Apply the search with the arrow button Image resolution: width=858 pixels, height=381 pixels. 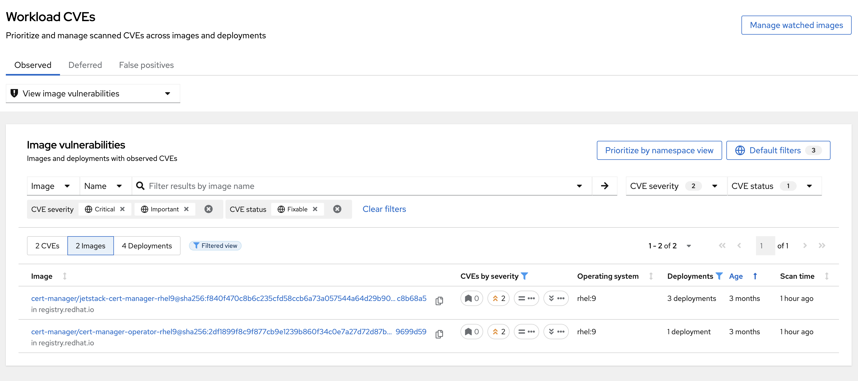point(605,186)
